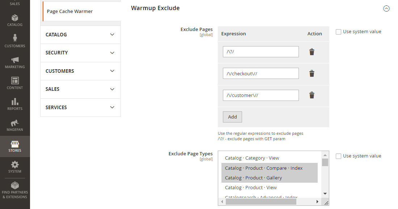398x209 pixels.
Task: Delete the checkout expression row
Action: (x=312, y=74)
